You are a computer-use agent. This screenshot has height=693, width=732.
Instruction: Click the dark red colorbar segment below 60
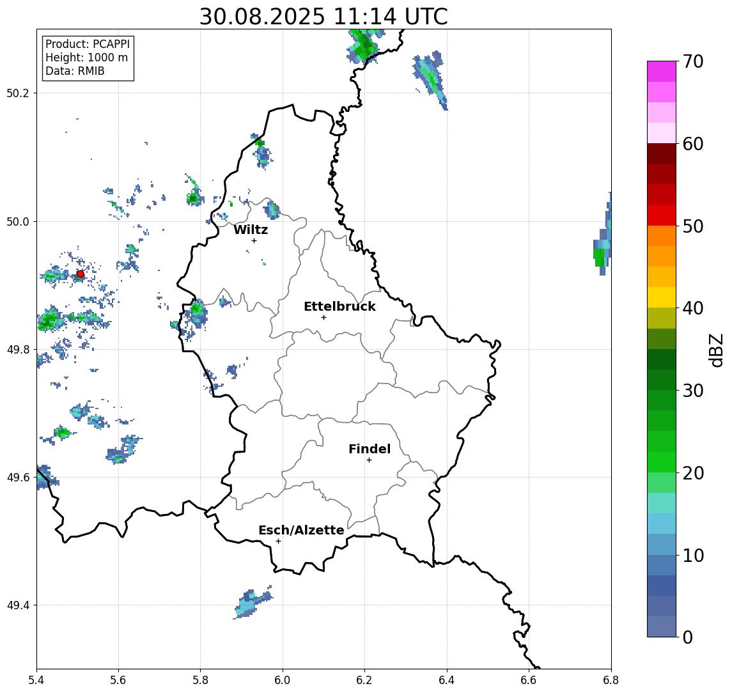[662, 153]
